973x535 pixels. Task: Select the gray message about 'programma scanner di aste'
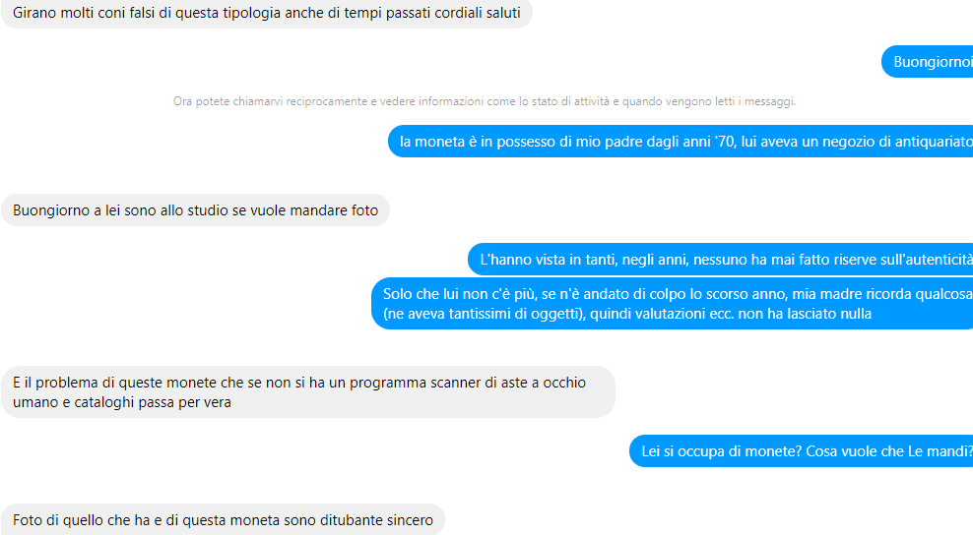click(x=308, y=391)
